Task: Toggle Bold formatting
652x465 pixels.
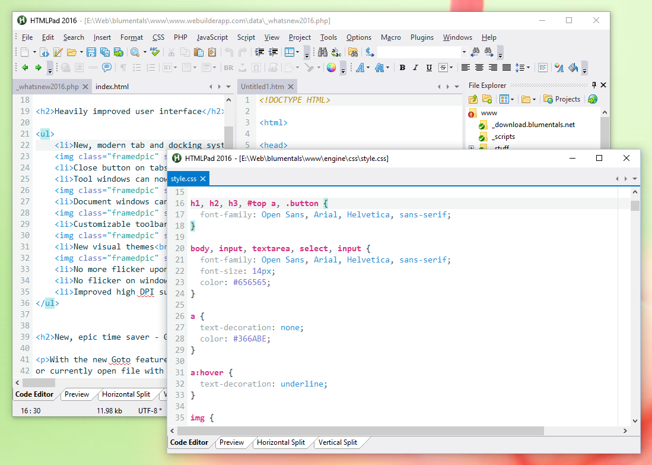Action: point(402,68)
